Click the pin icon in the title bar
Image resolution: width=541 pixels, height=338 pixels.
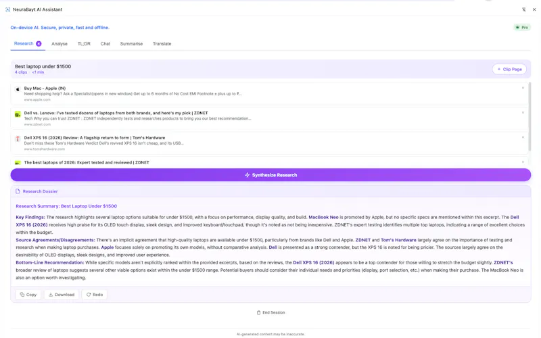[523, 9]
